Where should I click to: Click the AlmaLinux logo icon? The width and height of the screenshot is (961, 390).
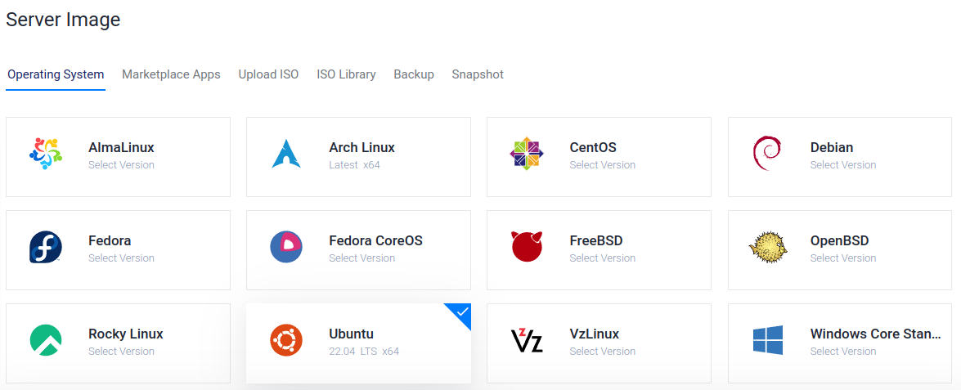click(x=45, y=153)
